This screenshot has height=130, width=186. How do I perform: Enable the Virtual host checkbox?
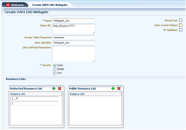(181, 20)
